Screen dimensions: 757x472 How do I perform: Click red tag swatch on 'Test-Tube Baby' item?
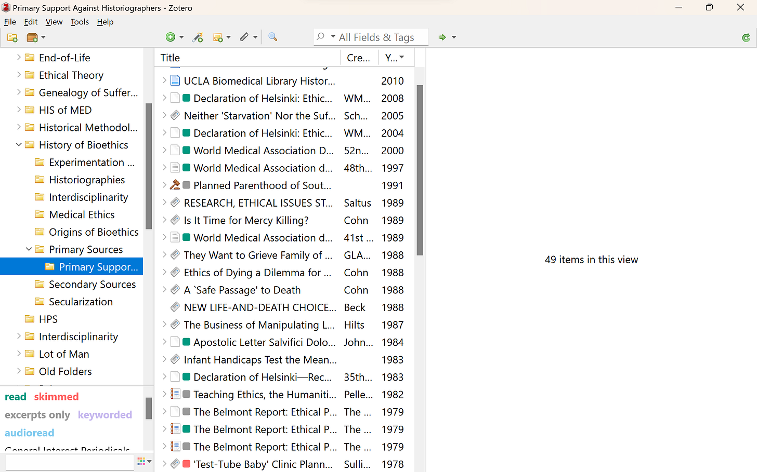pos(187,464)
